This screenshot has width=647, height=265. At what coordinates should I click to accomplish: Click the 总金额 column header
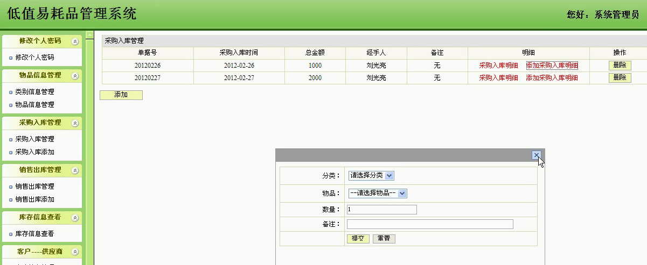pos(315,53)
